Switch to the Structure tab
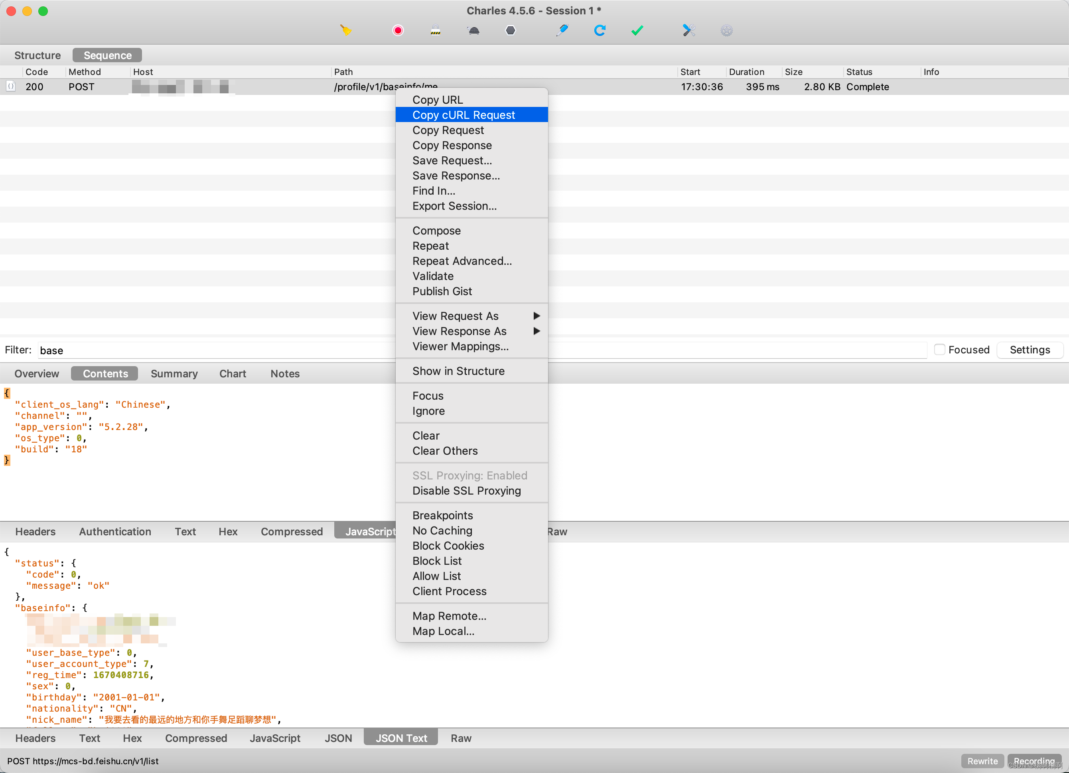The height and width of the screenshot is (773, 1069). (x=37, y=55)
